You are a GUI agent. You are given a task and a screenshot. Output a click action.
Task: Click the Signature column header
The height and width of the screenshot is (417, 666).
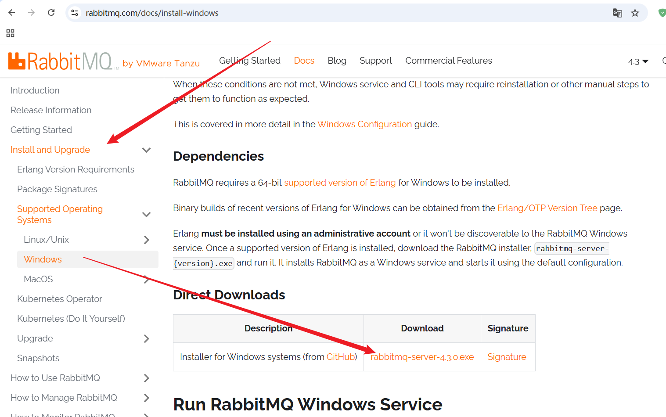pos(508,328)
